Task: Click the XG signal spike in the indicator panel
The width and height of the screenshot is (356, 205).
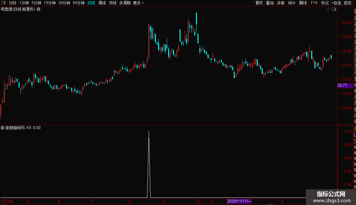Action: coord(149,165)
